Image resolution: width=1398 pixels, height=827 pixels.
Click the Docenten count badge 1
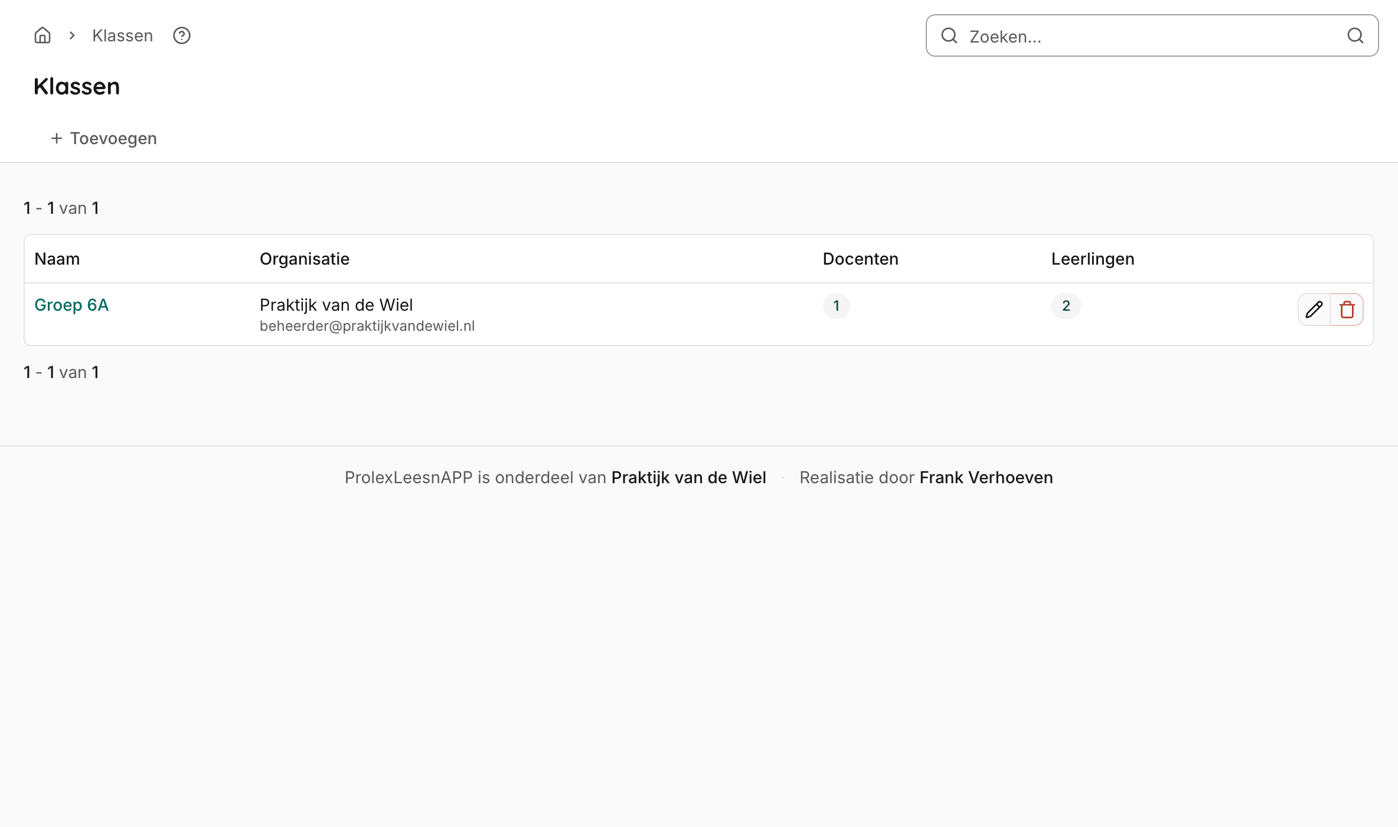(x=837, y=306)
